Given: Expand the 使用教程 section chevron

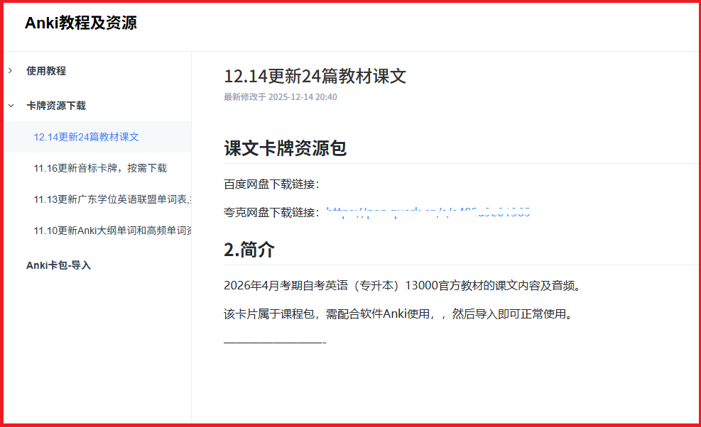Looking at the screenshot, I should [9, 70].
